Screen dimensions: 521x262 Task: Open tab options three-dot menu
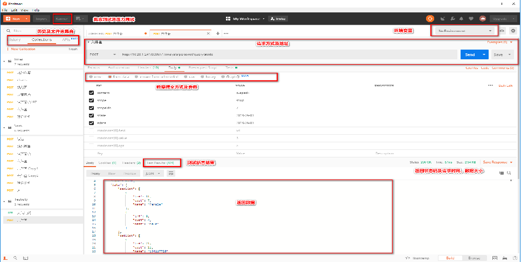tap(226, 33)
